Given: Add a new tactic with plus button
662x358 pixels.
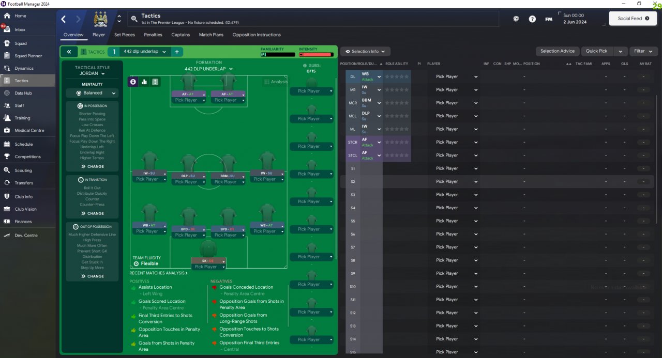Looking at the screenshot, I should (x=176, y=52).
